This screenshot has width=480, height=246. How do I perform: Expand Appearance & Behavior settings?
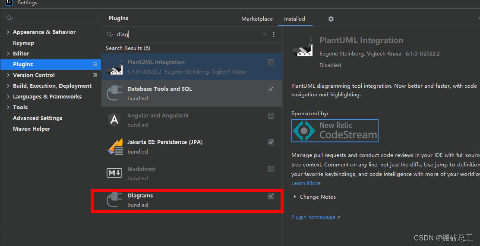click(x=8, y=32)
